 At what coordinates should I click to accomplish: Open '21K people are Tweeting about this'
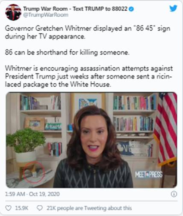click(89, 208)
